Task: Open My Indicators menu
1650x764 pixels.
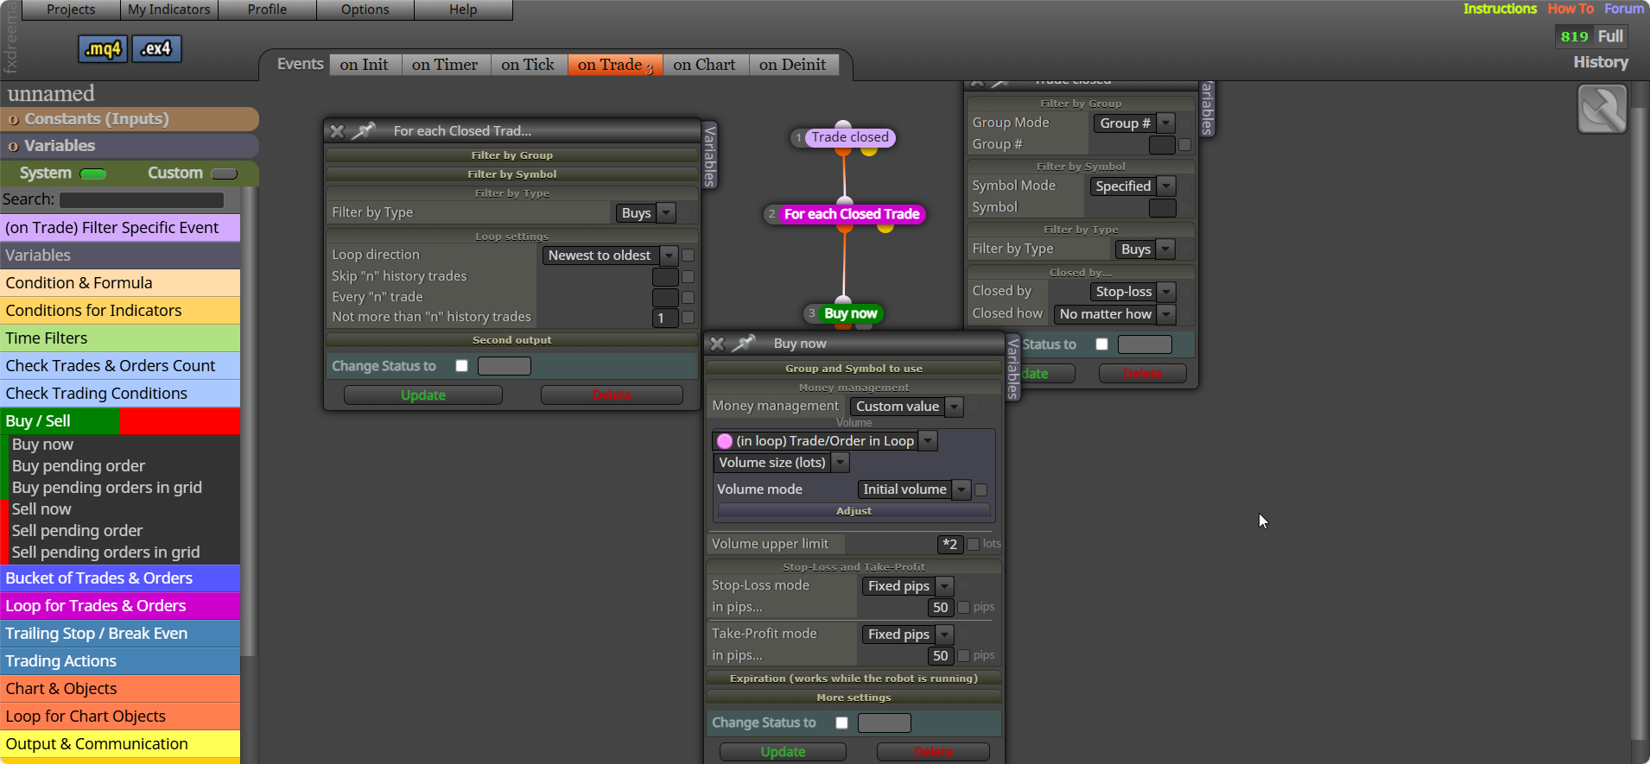Action: 169,9
